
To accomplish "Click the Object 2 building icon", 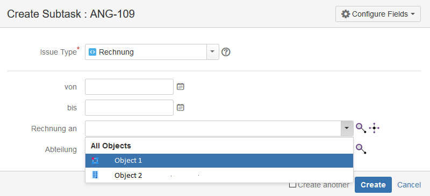I will click(95, 175).
